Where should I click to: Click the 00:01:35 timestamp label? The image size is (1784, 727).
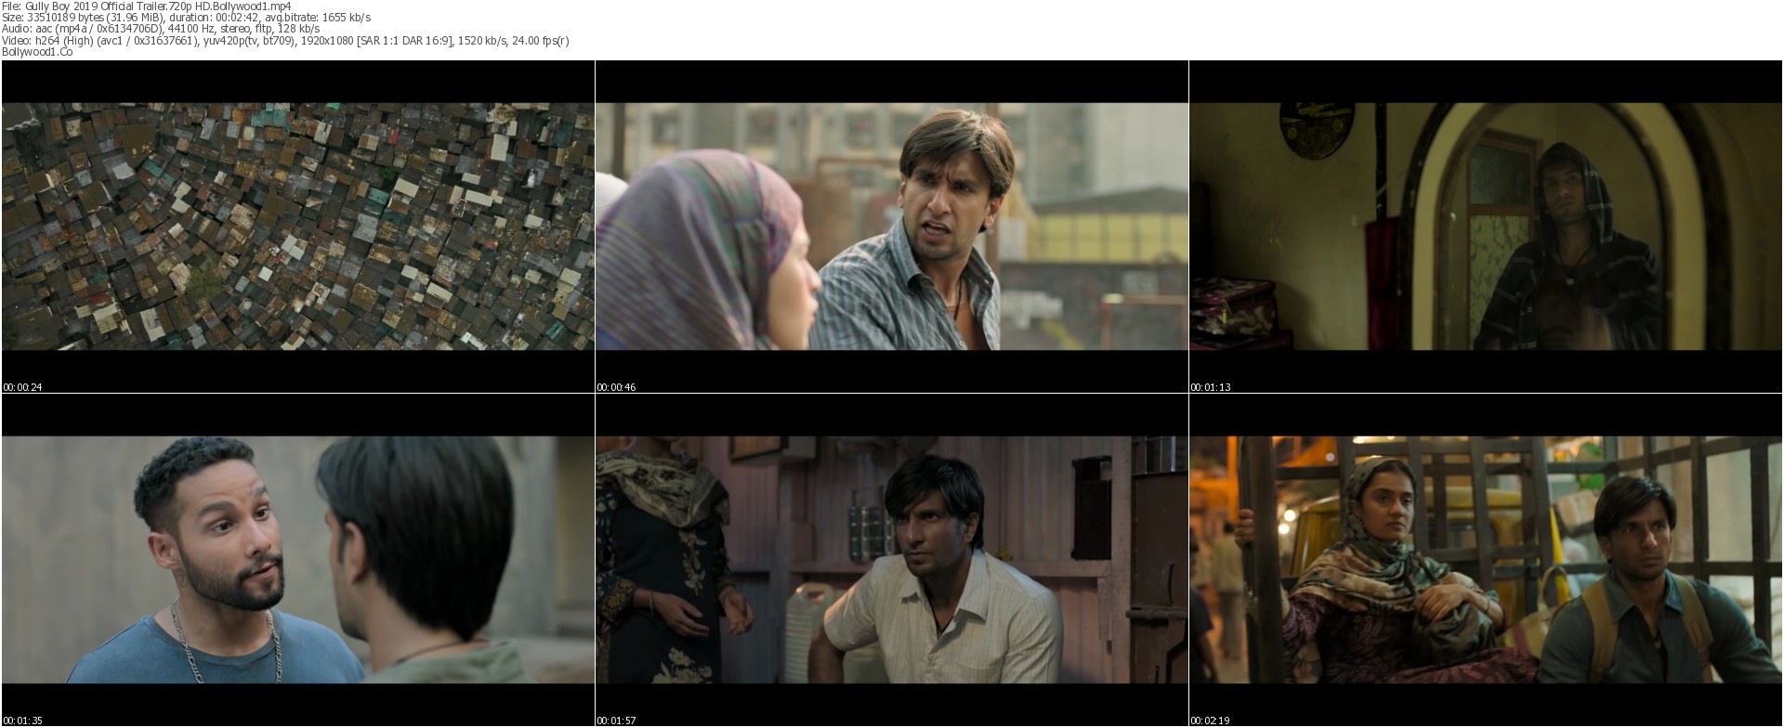22,721
